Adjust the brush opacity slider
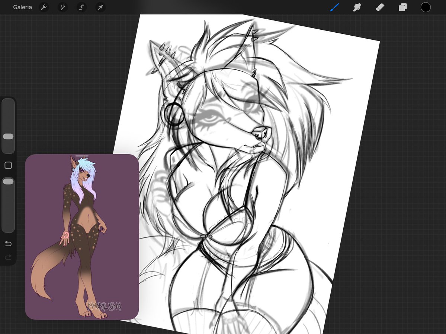Image resolution: width=446 pixels, height=334 pixels. [x=8, y=205]
